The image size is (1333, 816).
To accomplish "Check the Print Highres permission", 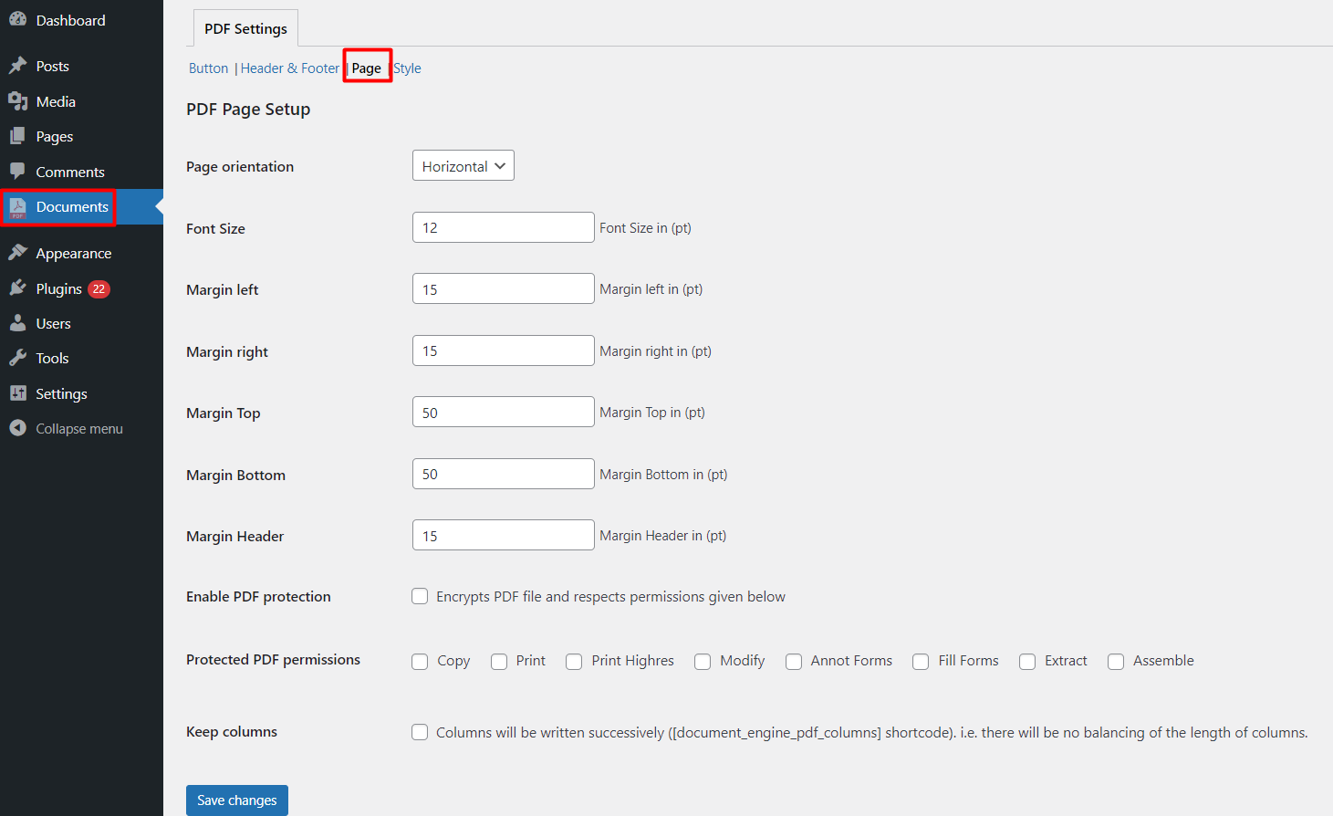I will point(574,662).
